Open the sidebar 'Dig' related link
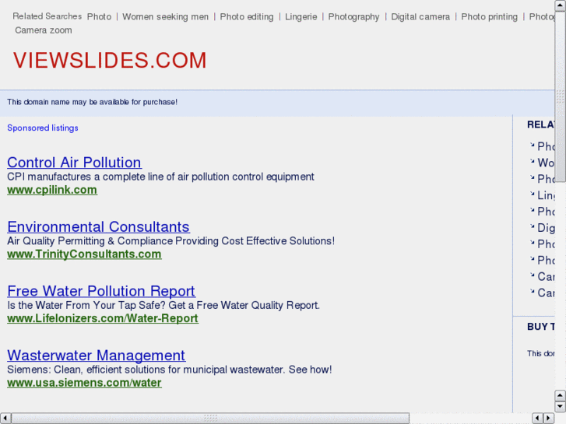Image resolution: width=566 pixels, height=424 pixels. 546,228
